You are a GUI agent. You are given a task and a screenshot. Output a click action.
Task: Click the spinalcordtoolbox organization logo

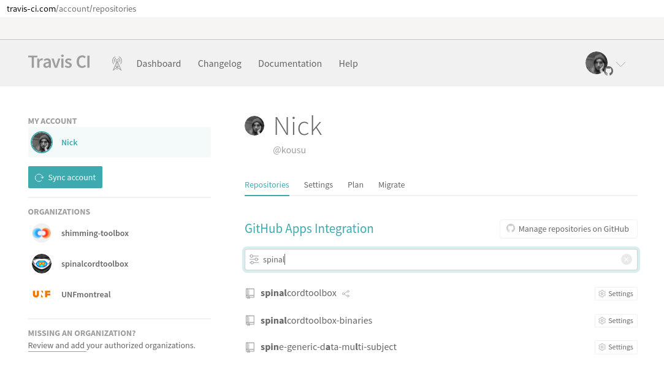pyautogui.click(x=42, y=264)
